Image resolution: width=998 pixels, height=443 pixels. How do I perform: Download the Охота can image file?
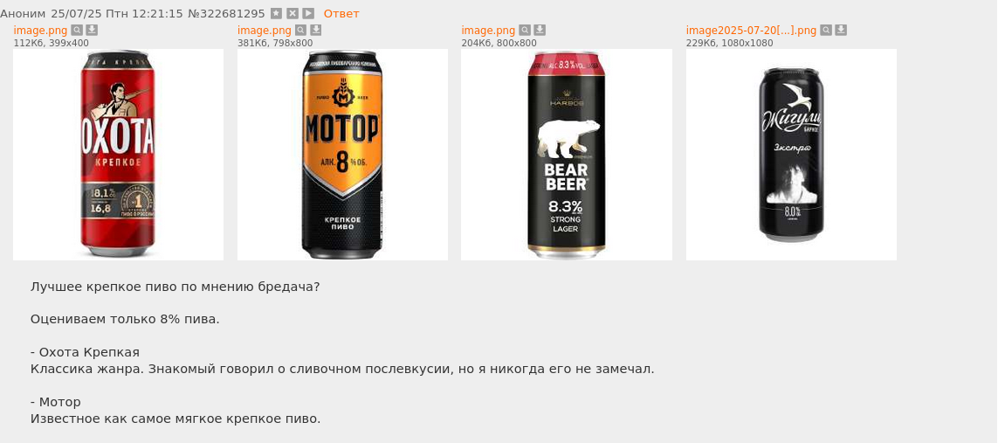(92, 30)
